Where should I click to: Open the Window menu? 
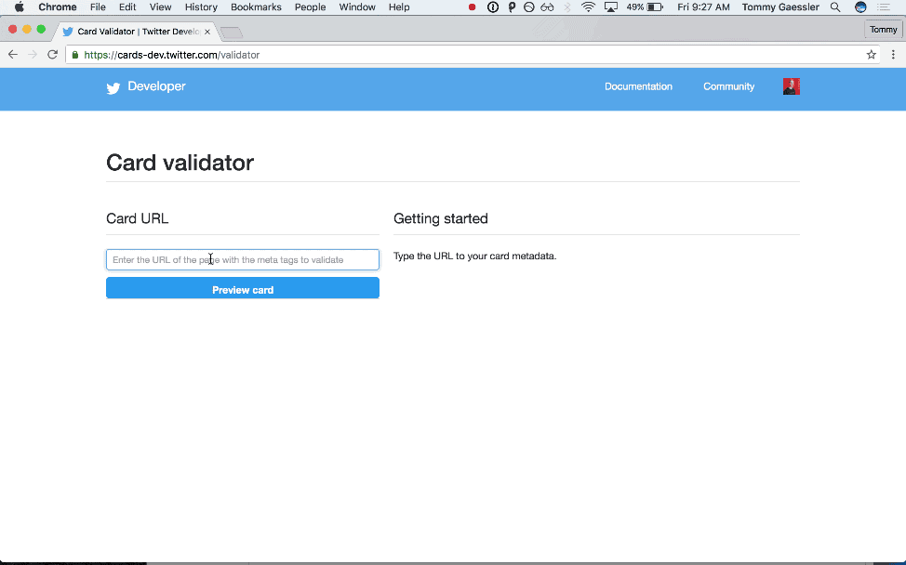click(357, 7)
